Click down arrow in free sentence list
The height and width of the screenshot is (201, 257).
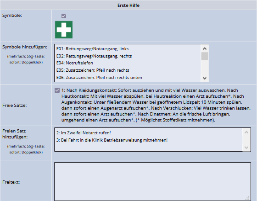click(x=246, y=148)
